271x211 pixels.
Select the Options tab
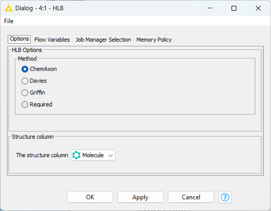pyautogui.click(x=19, y=39)
